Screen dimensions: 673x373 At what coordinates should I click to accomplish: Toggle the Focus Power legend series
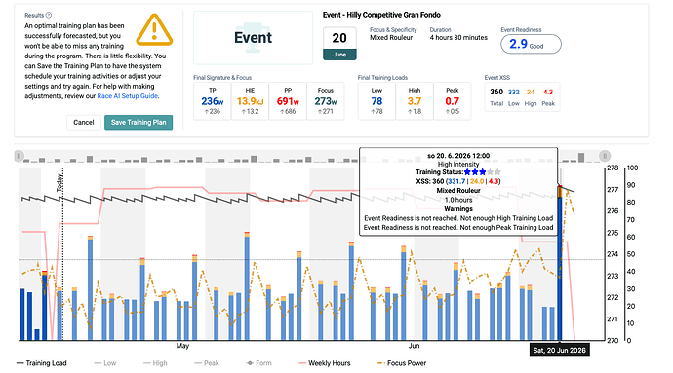[402, 363]
